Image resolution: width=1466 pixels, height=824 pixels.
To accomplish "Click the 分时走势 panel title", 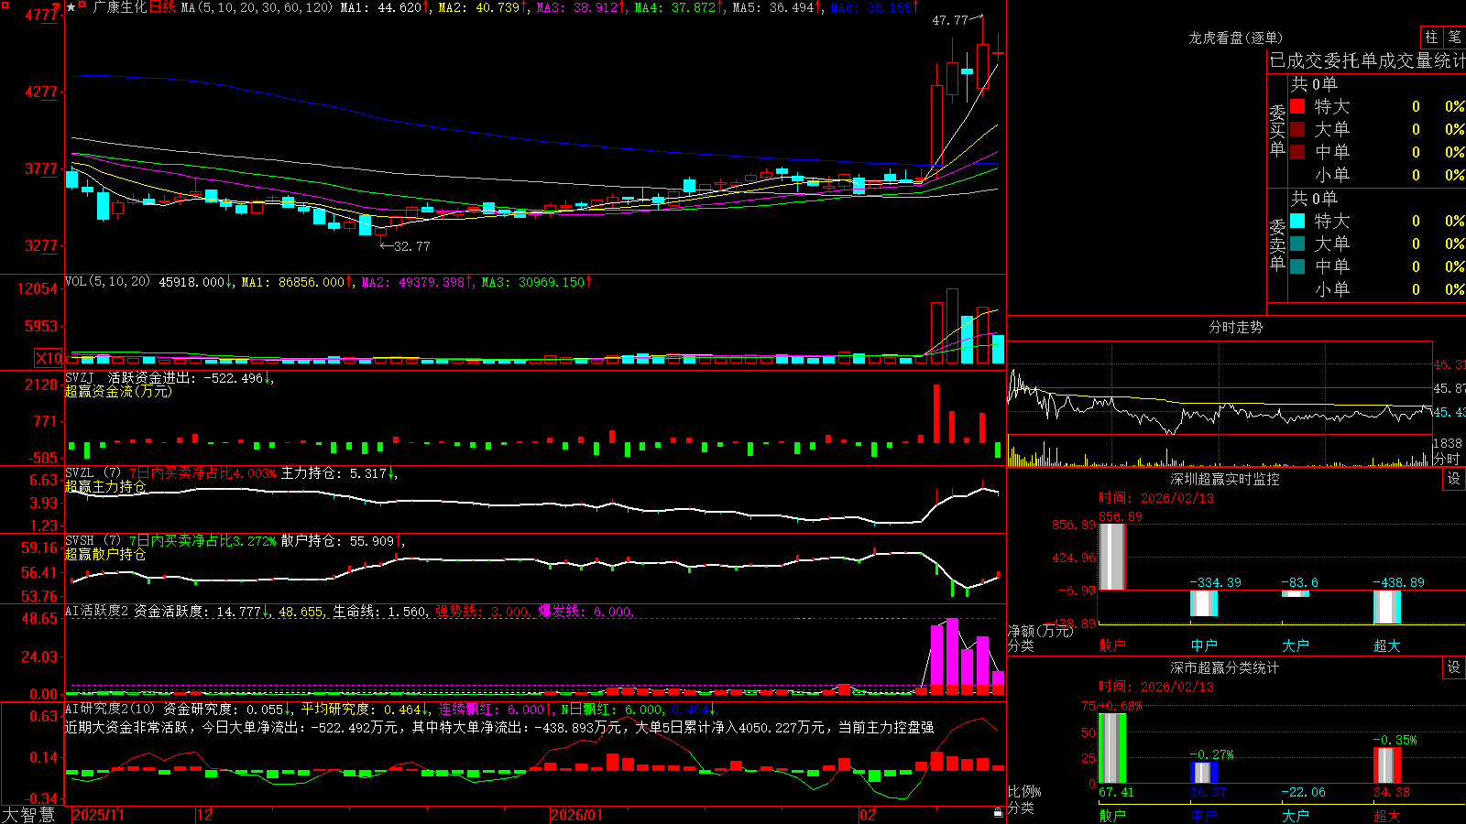I will (x=1235, y=327).
